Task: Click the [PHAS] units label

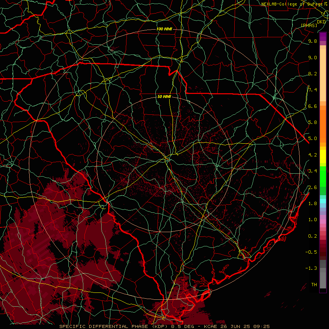Action: (309, 25)
